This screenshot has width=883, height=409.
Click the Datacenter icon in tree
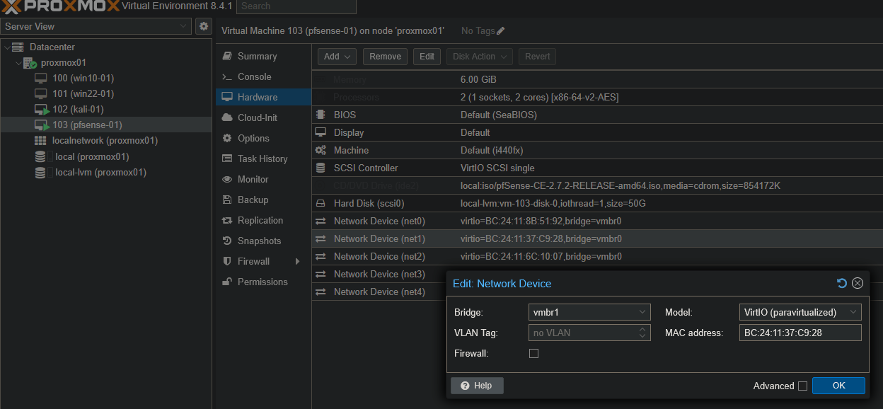pyautogui.click(x=18, y=47)
